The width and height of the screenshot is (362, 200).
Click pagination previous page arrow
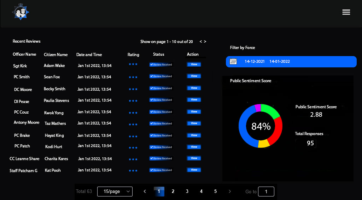pyautogui.click(x=145, y=192)
